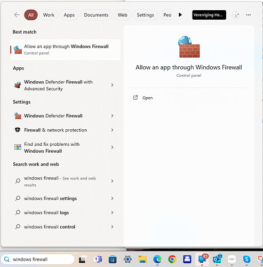Open the partially hidden People filter tab

click(x=166, y=15)
